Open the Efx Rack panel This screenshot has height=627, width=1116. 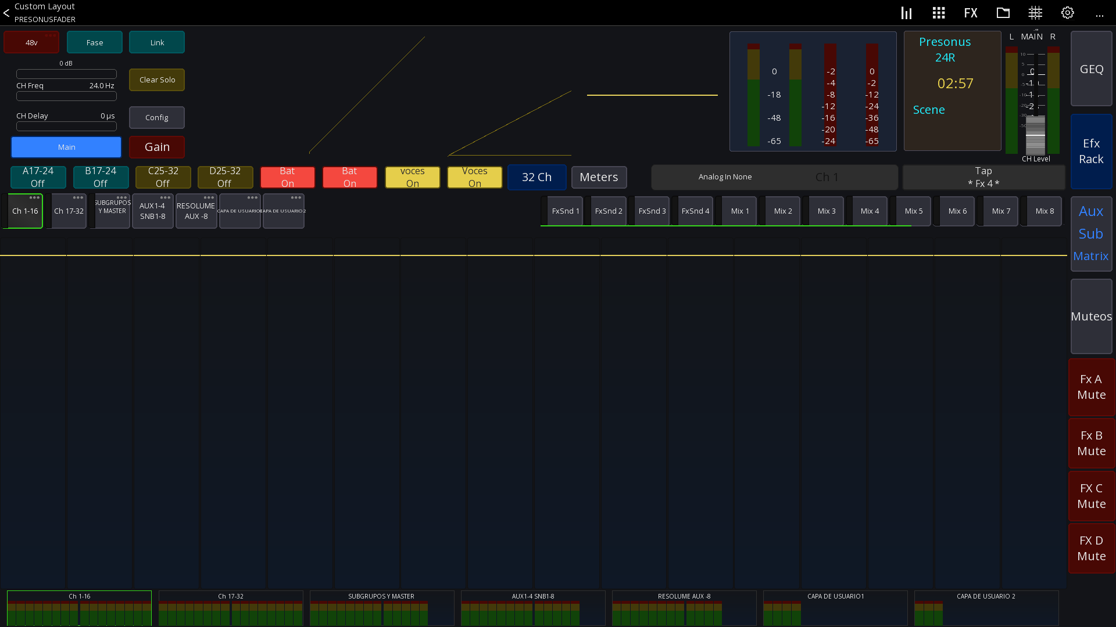click(1091, 152)
